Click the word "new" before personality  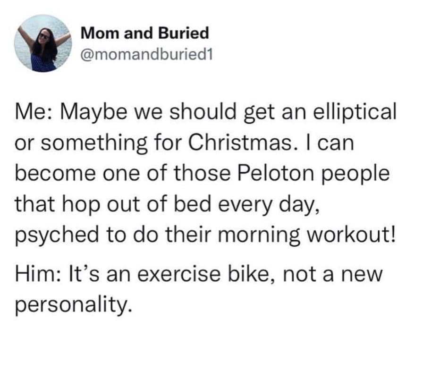pyautogui.click(x=366, y=274)
